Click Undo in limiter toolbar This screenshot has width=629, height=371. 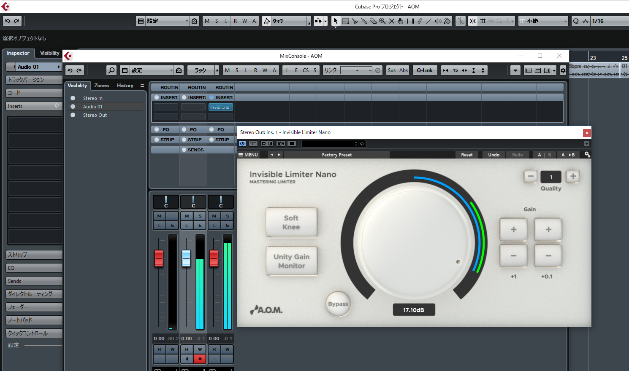493,155
